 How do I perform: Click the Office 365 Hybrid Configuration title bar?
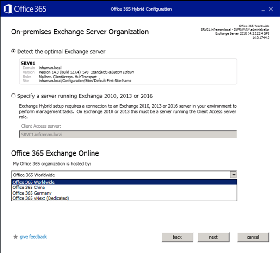click(x=141, y=9)
